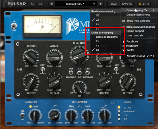Screen dimensions: 158x129
Task: Toggle the sidechain INT/EXT switch
Action: pyautogui.click(x=22, y=115)
